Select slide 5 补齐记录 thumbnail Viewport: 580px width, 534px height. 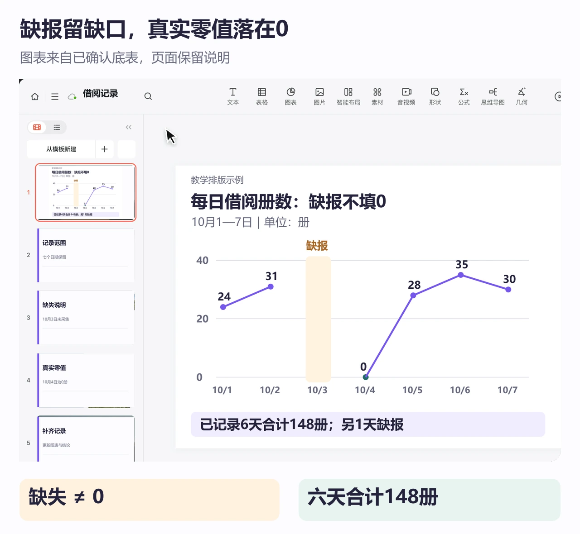coord(86,439)
